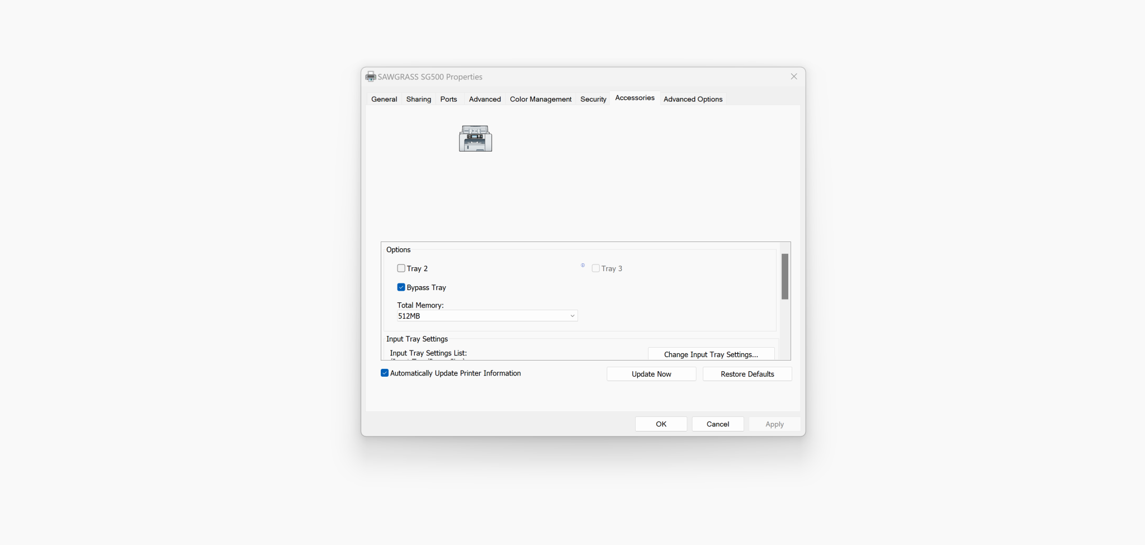The height and width of the screenshot is (545, 1145).
Task: Select the Advanced tab
Action: [485, 99]
